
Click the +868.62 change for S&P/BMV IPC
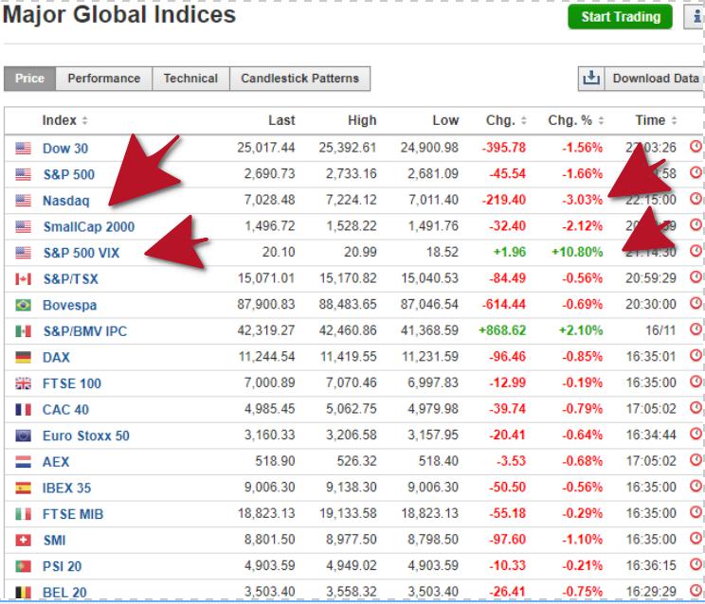pyautogui.click(x=502, y=330)
